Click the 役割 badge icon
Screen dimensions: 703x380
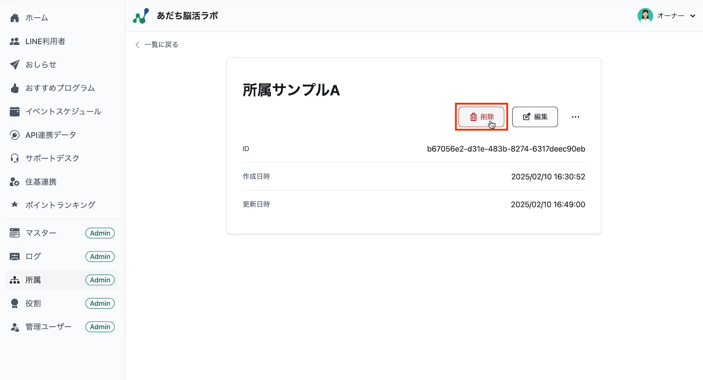pyautogui.click(x=14, y=303)
